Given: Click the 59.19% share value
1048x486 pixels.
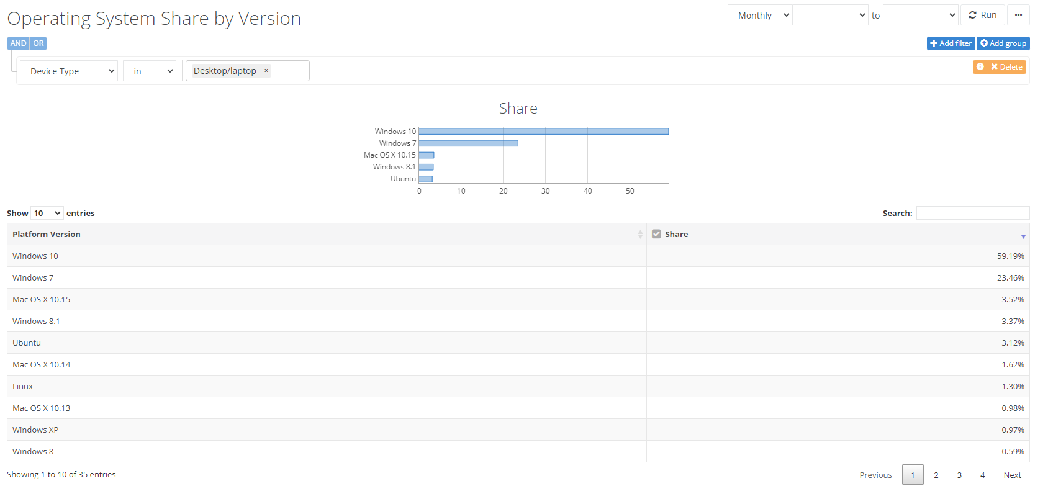Looking at the screenshot, I should pos(1011,256).
